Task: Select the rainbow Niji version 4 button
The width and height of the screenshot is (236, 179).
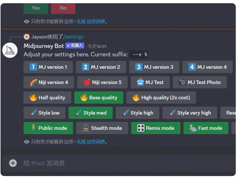Action: pos(49,82)
